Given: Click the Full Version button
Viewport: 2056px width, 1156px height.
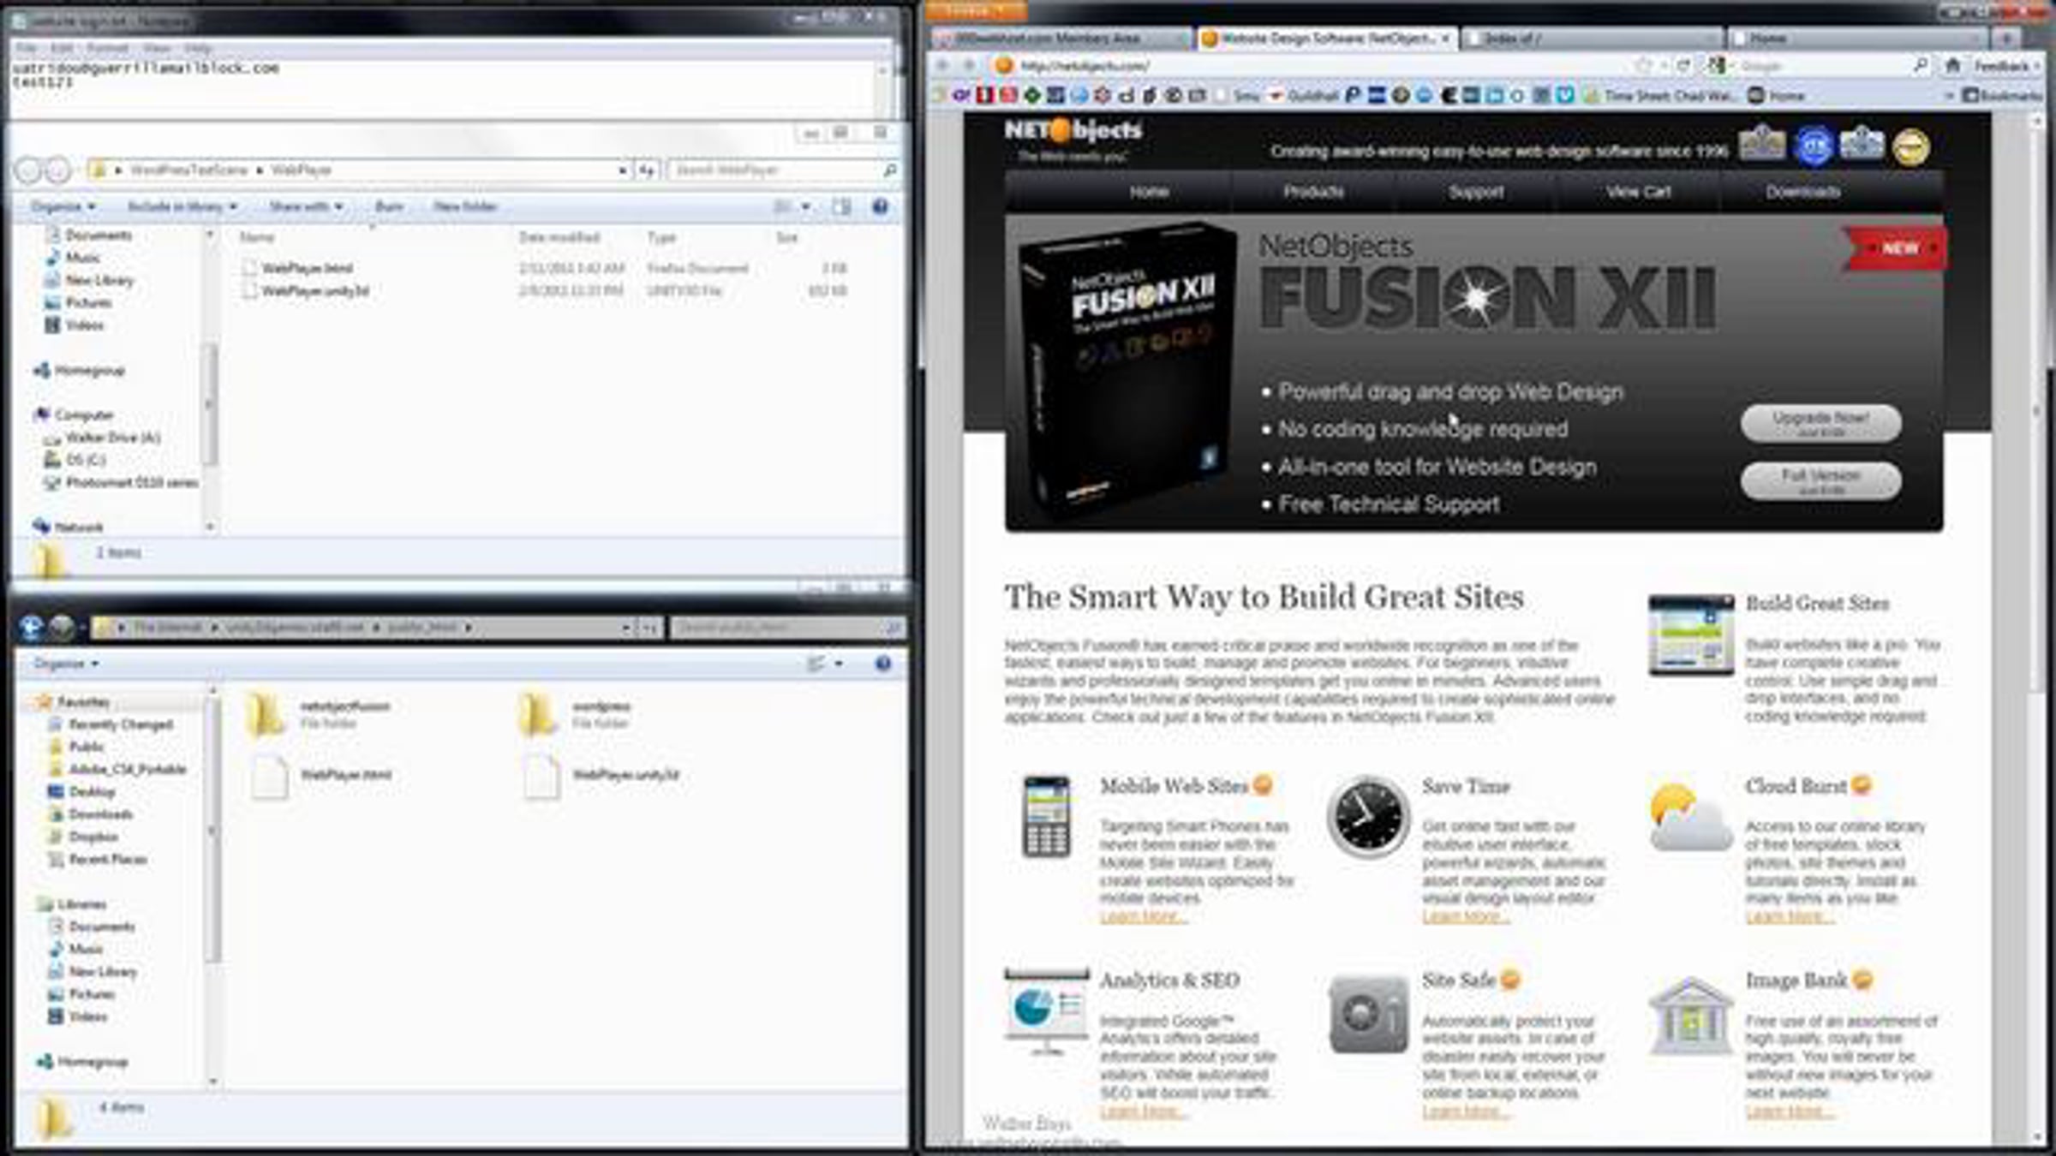Looking at the screenshot, I should [1820, 480].
